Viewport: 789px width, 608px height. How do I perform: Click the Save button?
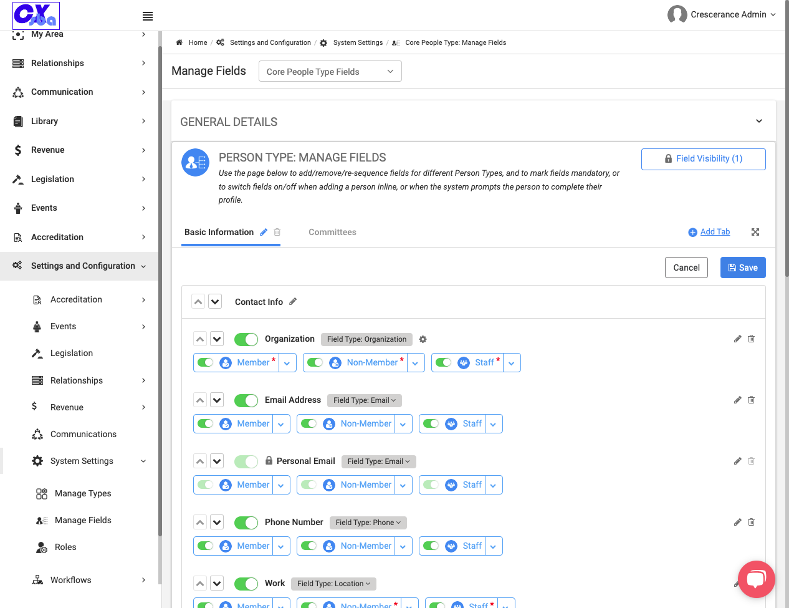point(743,268)
